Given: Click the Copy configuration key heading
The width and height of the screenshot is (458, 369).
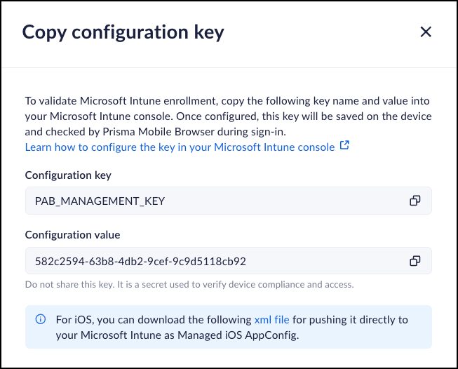Looking at the screenshot, I should click(123, 32).
